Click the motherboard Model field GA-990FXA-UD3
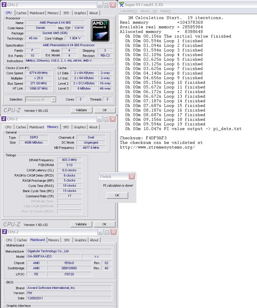Viewport: 257px width, 308px height. [54, 256]
